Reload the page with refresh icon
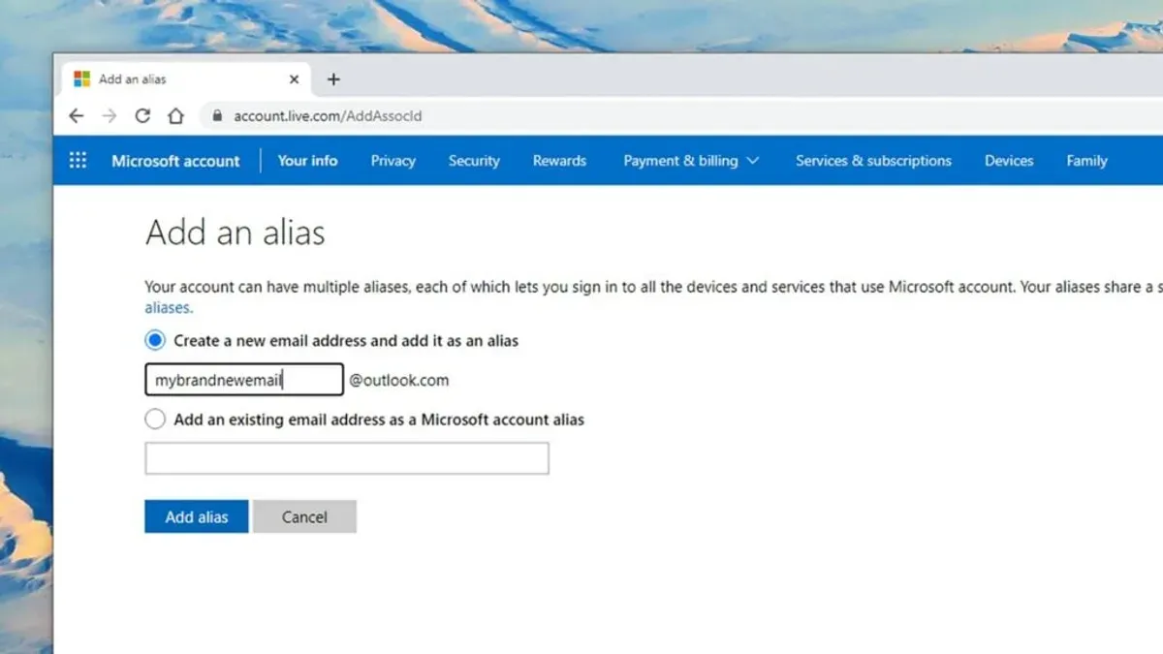 142,116
